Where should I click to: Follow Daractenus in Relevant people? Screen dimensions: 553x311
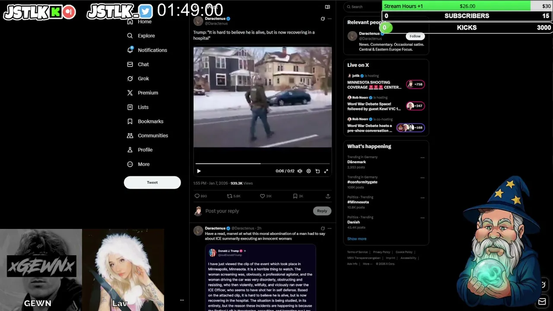(415, 36)
